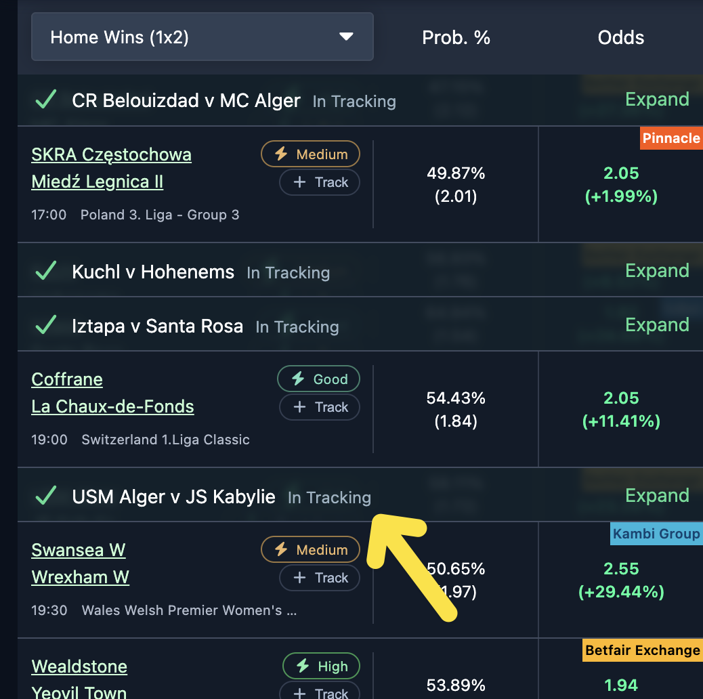
Task: Click checkmark icon beside Kuchl v Hohenems
Action: (x=45, y=272)
